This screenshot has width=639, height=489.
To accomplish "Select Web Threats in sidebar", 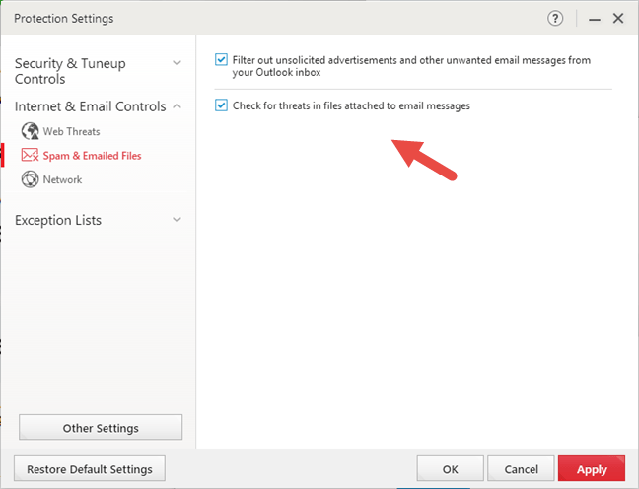I will (72, 132).
